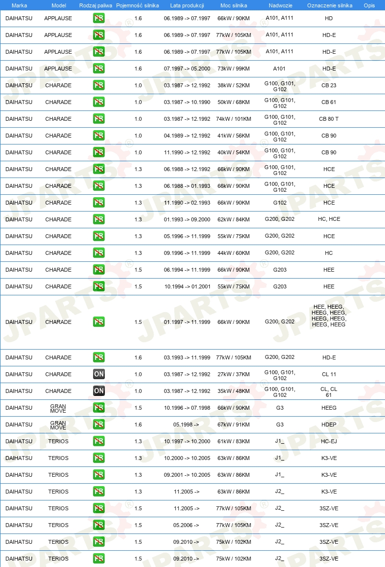Viewport: 385px width, 567px height.
Task: Select the date cell 10.1994 -> 01.2001
Action: pyautogui.click(x=187, y=286)
